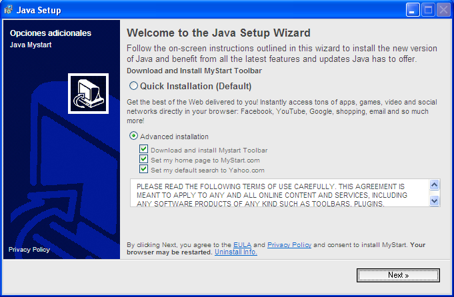Uncheck Download and install Mystart Toolbar

pos(143,149)
